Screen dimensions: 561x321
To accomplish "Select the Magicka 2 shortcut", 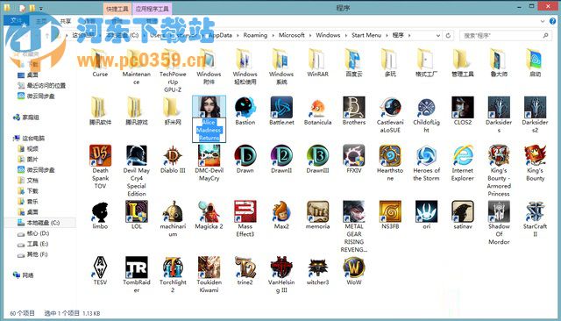I will pyautogui.click(x=209, y=211).
